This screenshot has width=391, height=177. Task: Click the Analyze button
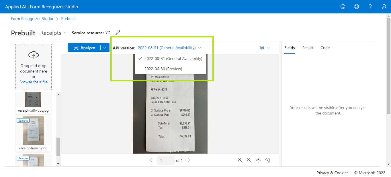coord(84,48)
